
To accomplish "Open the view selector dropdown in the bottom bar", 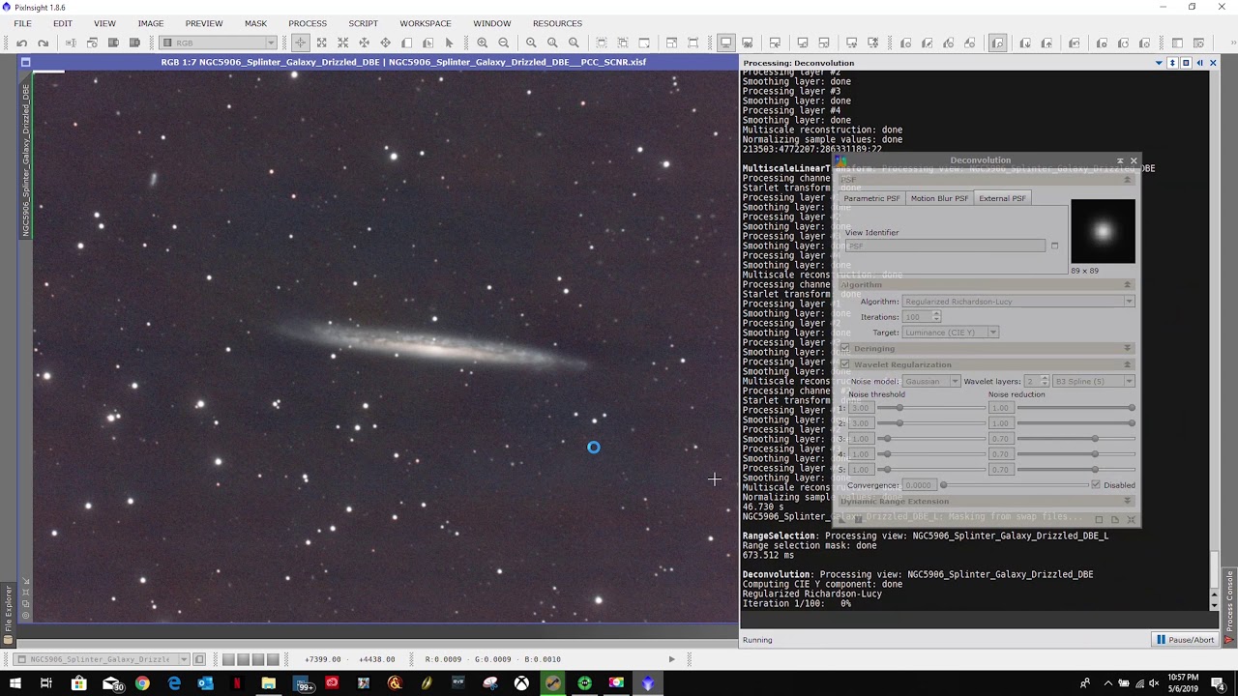I will (x=184, y=659).
